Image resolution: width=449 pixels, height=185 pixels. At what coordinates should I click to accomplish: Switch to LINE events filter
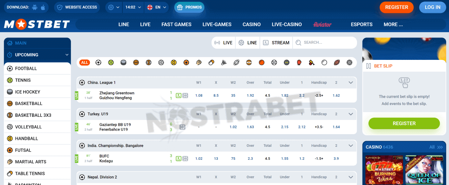[x=248, y=43]
